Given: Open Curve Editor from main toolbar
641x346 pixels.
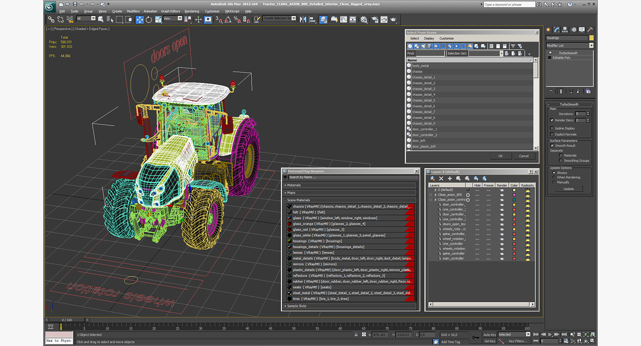Looking at the screenshot, I should pos(343,19).
